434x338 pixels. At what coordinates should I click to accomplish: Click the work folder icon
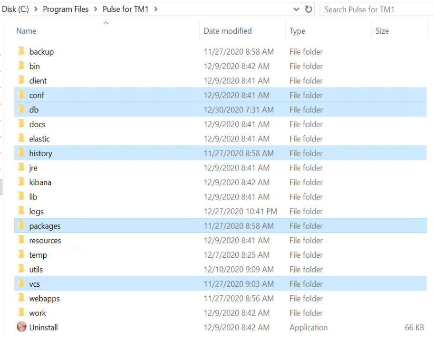(x=21, y=312)
